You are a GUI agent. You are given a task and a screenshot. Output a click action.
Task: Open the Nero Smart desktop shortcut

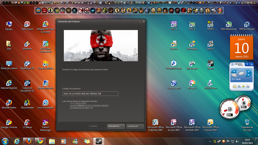click(x=27, y=26)
